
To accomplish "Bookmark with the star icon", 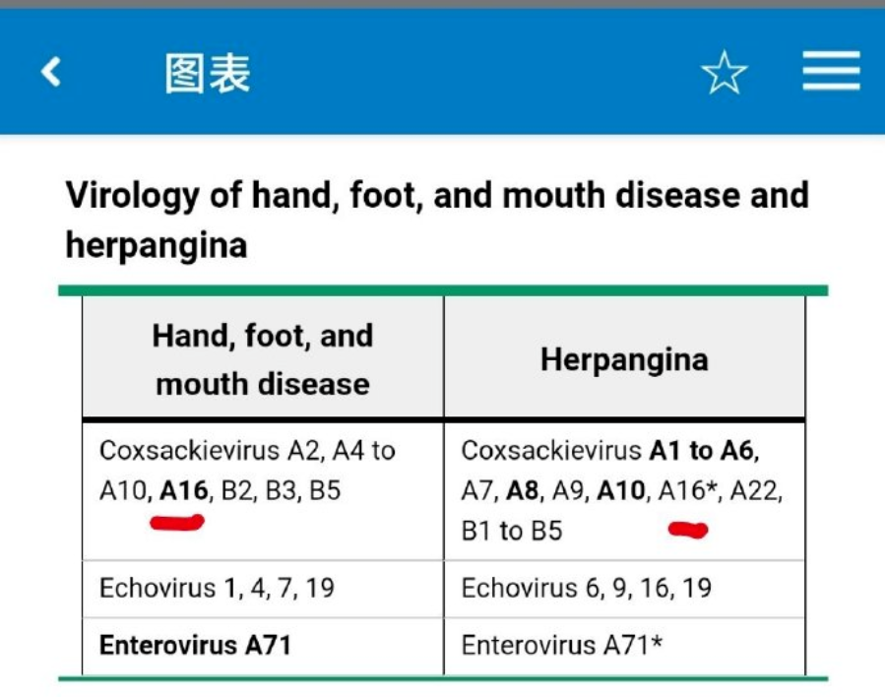I will click(x=724, y=72).
